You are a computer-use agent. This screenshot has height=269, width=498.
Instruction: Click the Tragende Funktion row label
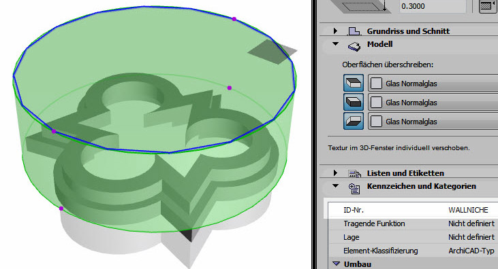click(374, 223)
